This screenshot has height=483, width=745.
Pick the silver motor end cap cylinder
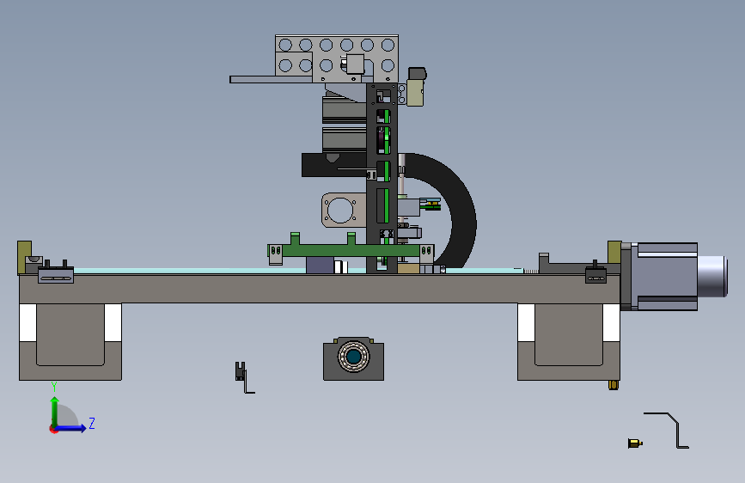click(712, 276)
